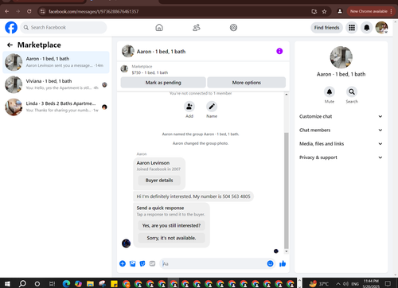Open the Facebook menu grid icon
The width and height of the screenshot is (398, 288).
click(352, 28)
